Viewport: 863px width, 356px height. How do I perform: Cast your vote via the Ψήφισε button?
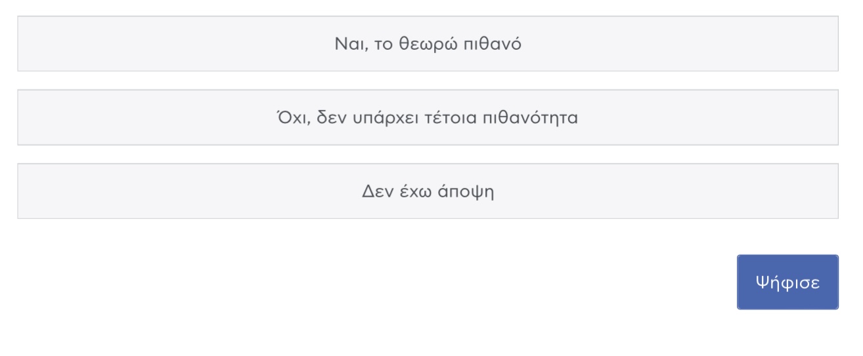(787, 282)
